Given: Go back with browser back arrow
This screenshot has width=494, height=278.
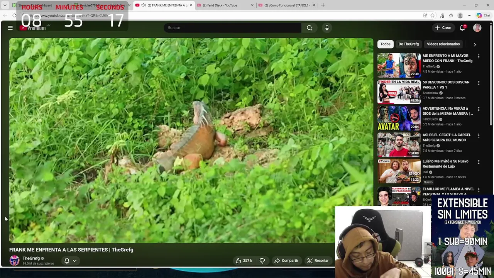Looking at the screenshot, I should point(5,15).
